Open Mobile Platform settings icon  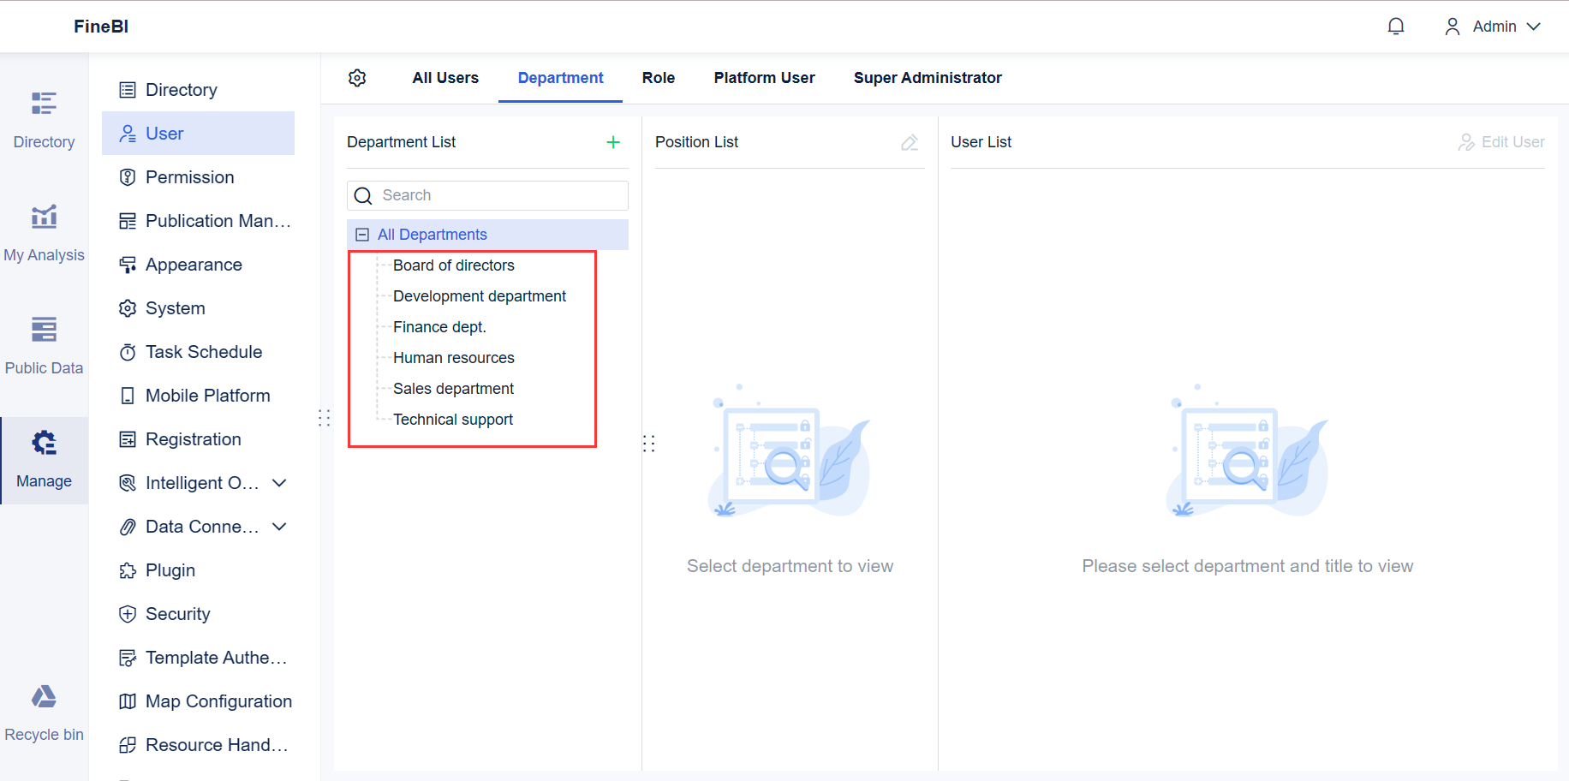(x=128, y=395)
